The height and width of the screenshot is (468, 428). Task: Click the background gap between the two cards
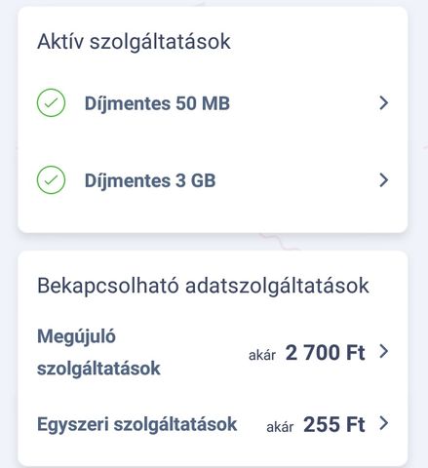(x=213, y=242)
